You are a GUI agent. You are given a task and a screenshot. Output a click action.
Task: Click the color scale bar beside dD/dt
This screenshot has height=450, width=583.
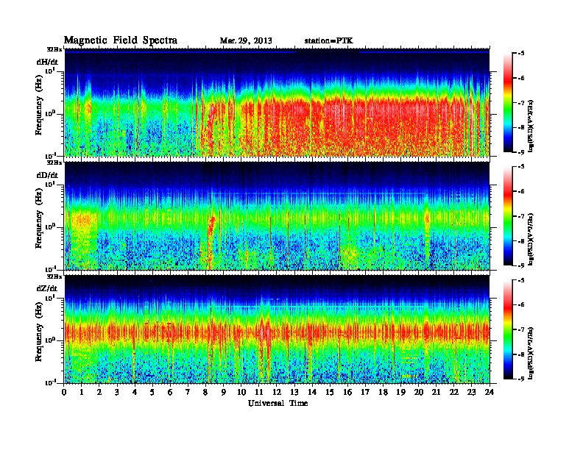[x=508, y=216]
